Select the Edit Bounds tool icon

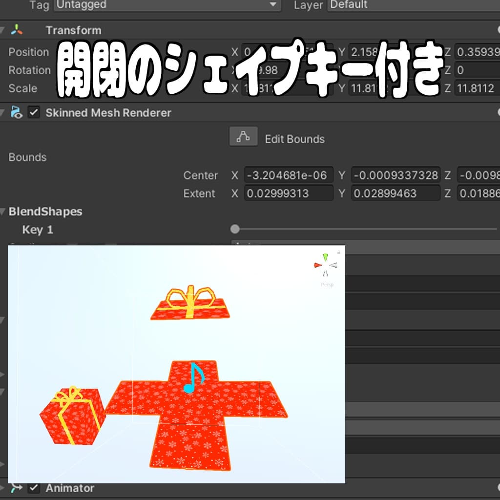[243, 137]
